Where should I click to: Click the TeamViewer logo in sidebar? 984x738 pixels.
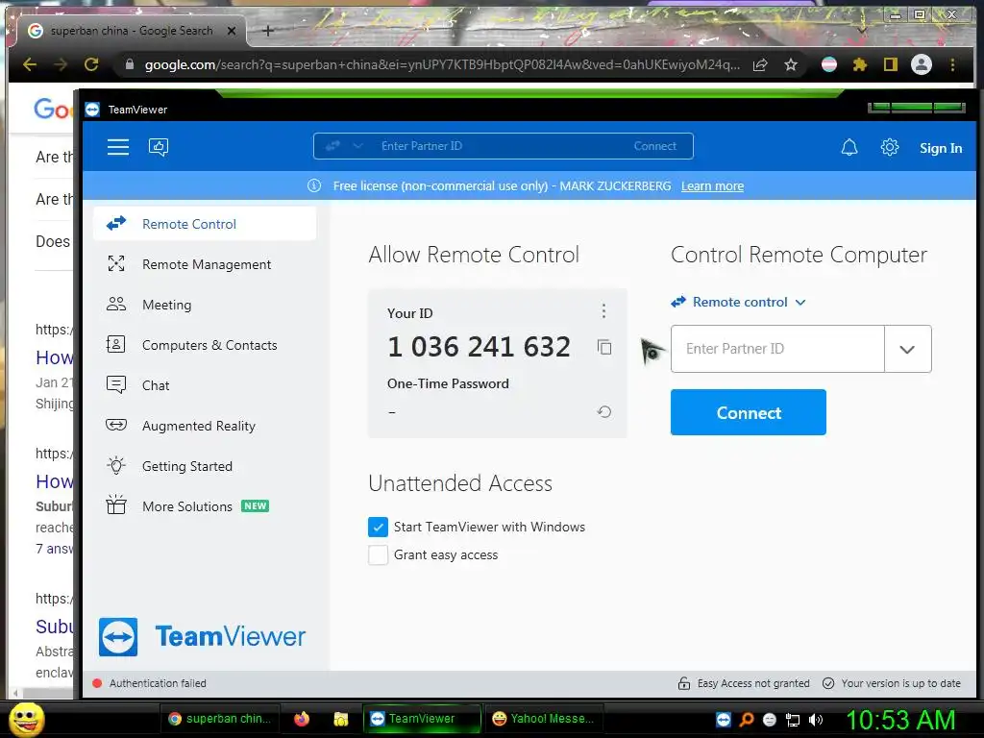(202, 636)
